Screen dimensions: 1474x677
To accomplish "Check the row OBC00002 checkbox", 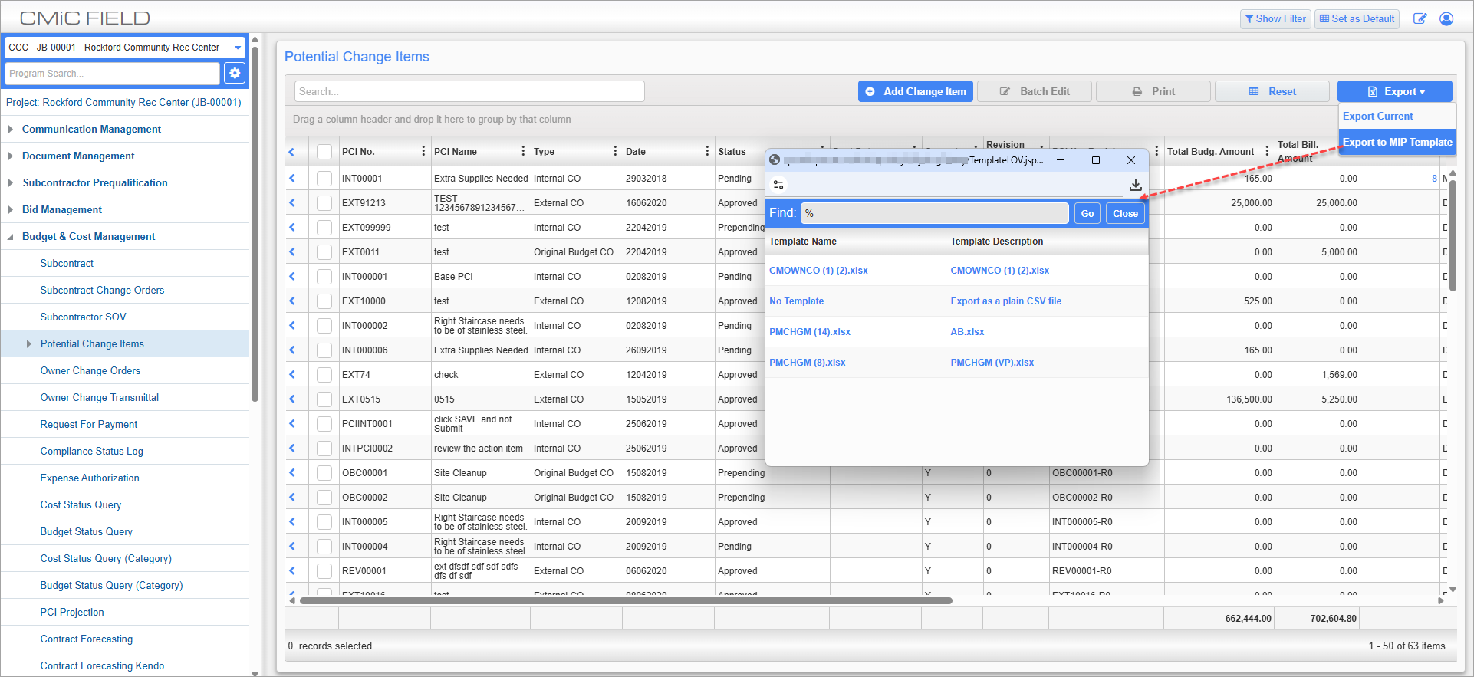I will point(324,497).
